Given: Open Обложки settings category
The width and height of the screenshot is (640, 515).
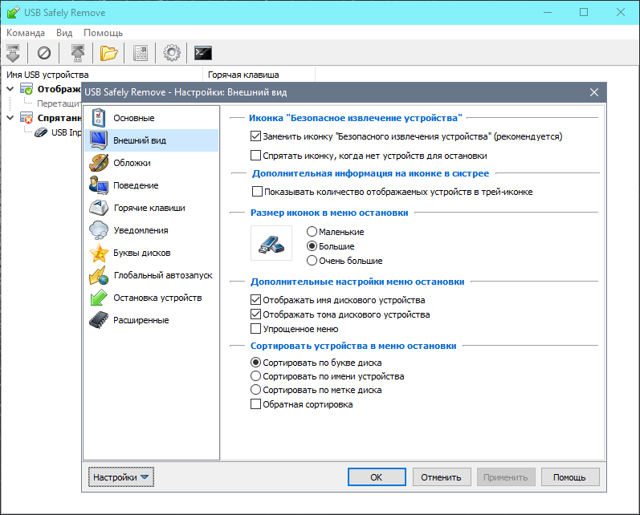Looking at the screenshot, I should coord(132,163).
